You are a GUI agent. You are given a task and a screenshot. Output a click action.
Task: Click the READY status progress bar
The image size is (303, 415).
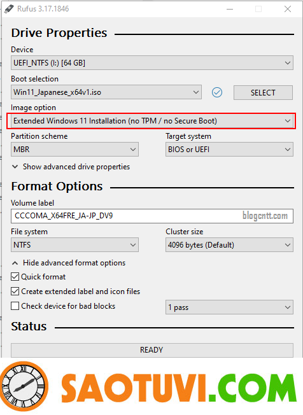pyautogui.click(x=152, y=350)
